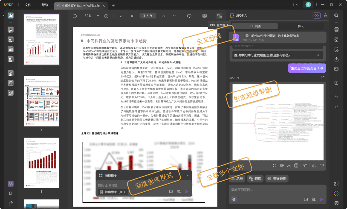Viewport: 347px width, 209px height.
Task: Undo the last action
Action: 337,97
